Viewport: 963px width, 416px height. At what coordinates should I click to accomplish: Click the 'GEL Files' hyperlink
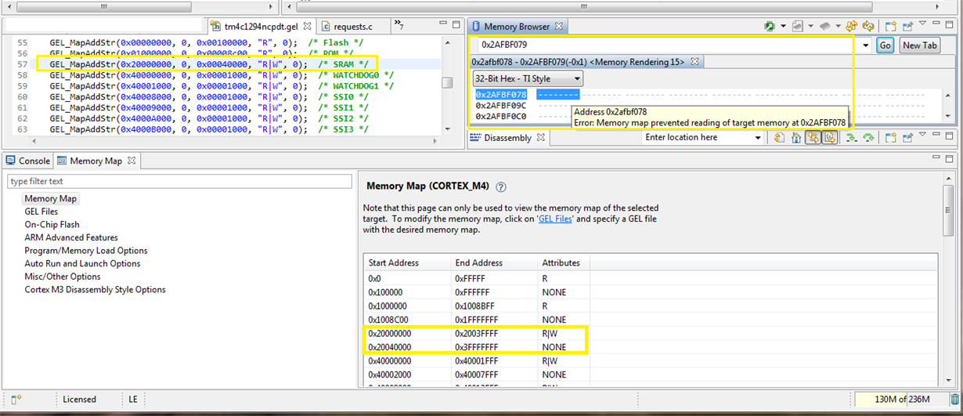(557, 219)
